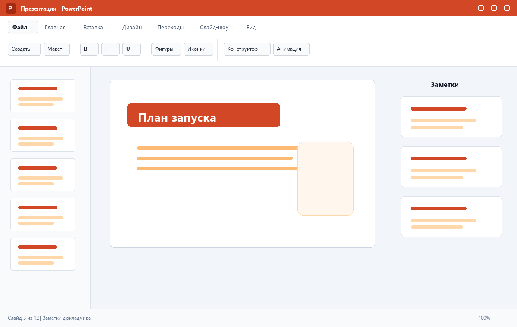Go to the Переходы tab
The image size is (517, 327).
[x=170, y=27]
